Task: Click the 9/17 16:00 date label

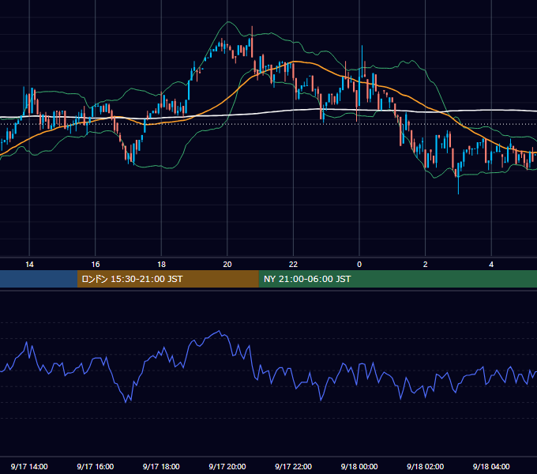Action: pos(96,466)
